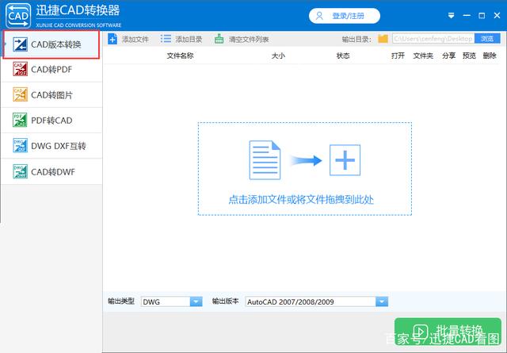Maximize the CAD converter window
Image resolution: width=507 pixels, height=353 pixels.
[x=482, y=16]
